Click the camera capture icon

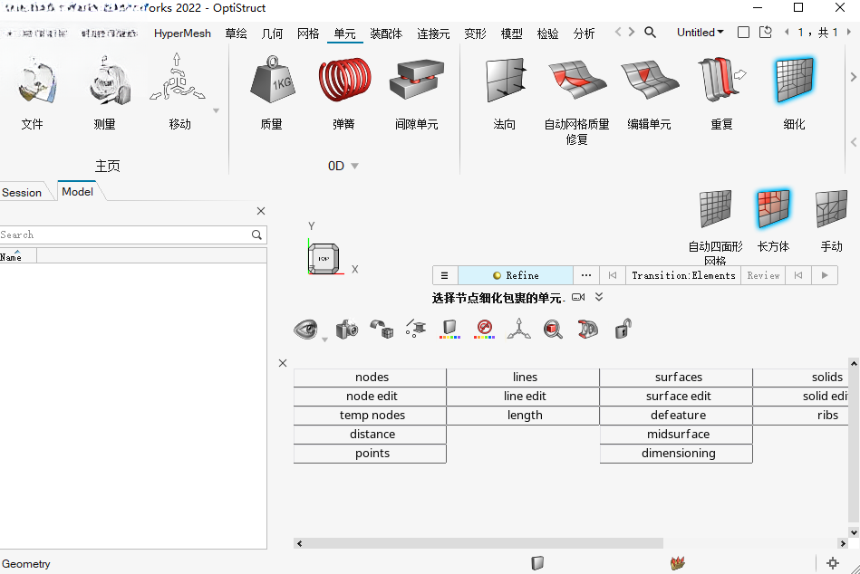coord(347,330)
